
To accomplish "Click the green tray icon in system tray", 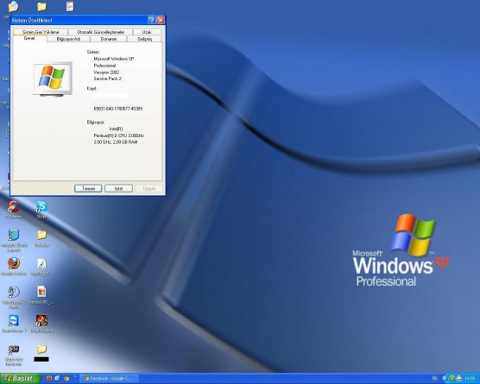I will pos(452,379).
